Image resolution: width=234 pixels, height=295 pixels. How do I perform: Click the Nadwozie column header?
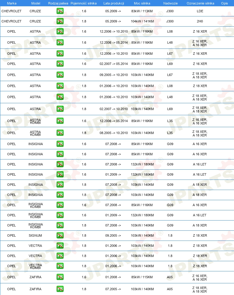(171, 3)
